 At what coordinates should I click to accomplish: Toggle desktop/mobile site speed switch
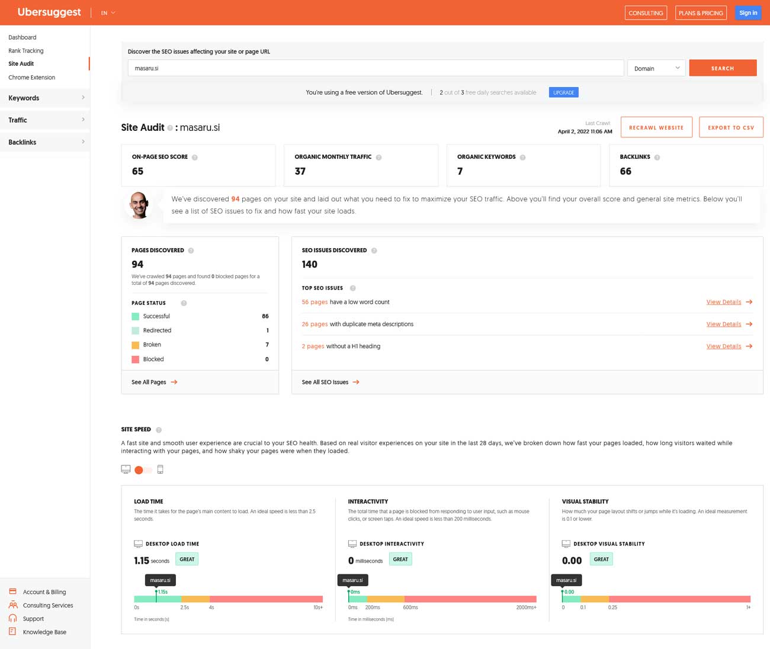[x=143, y=470]
